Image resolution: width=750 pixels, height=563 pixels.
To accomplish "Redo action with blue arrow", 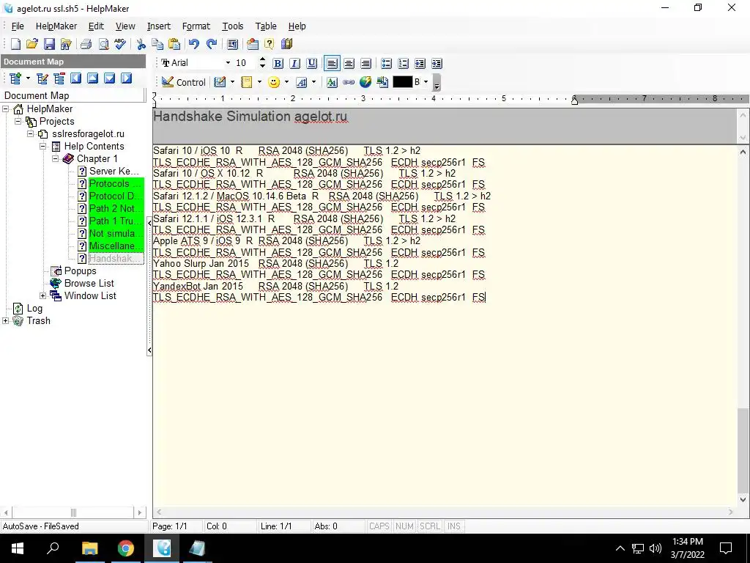I will coord(212,44).
